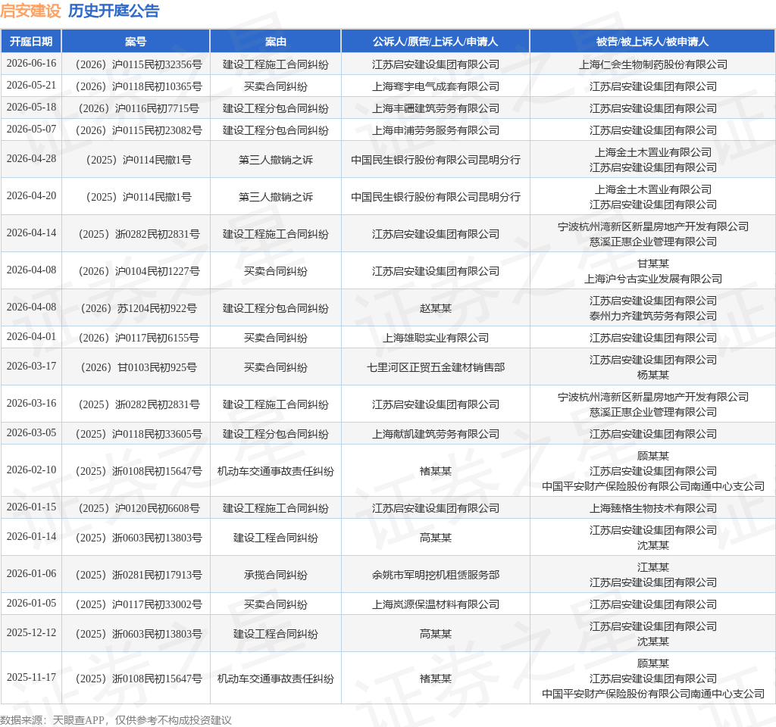Select case number (2026)甘0103民初925号
This screenshot has height=727, width=776.
click(139, 367)
